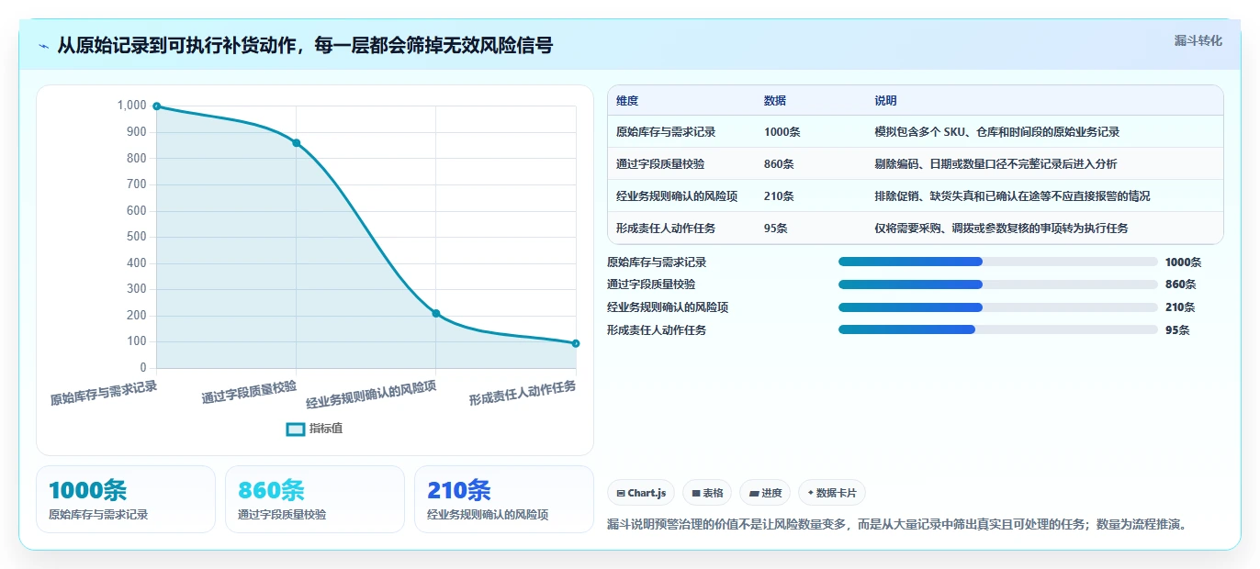Open the 210条 data card
Image resolution: width=1260 pixels, height=569 pixels.
pyautogui.click(x=504, y=499)
